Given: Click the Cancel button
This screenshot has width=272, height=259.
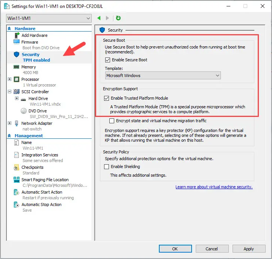Looking at the screenshot, I should coord(212,249).
